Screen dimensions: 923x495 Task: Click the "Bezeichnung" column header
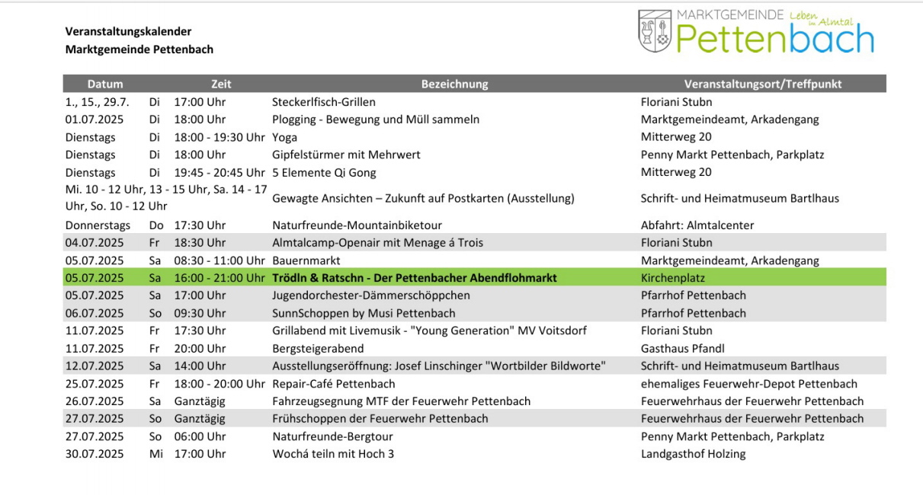[x=455, y=84]
